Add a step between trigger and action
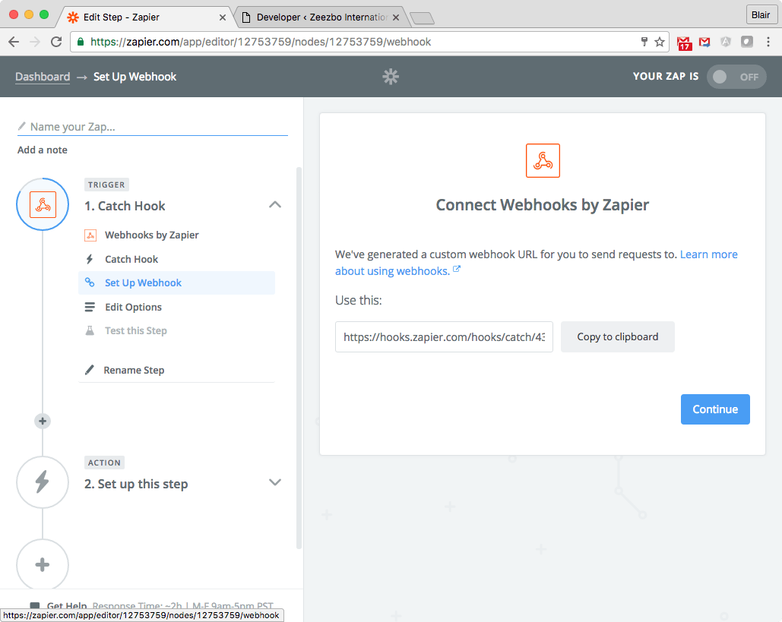782x622 pixels. (x=43, y=422)
